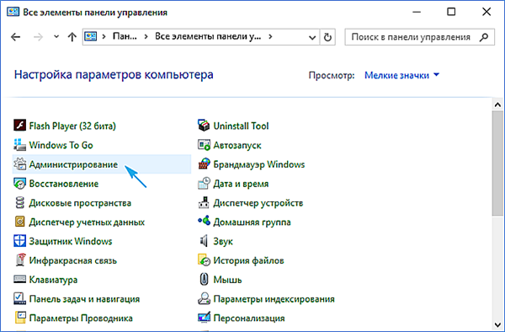This screenshot has width=505, height=332.
Task: Open the Дисковые пространства link
Action: 80,203
